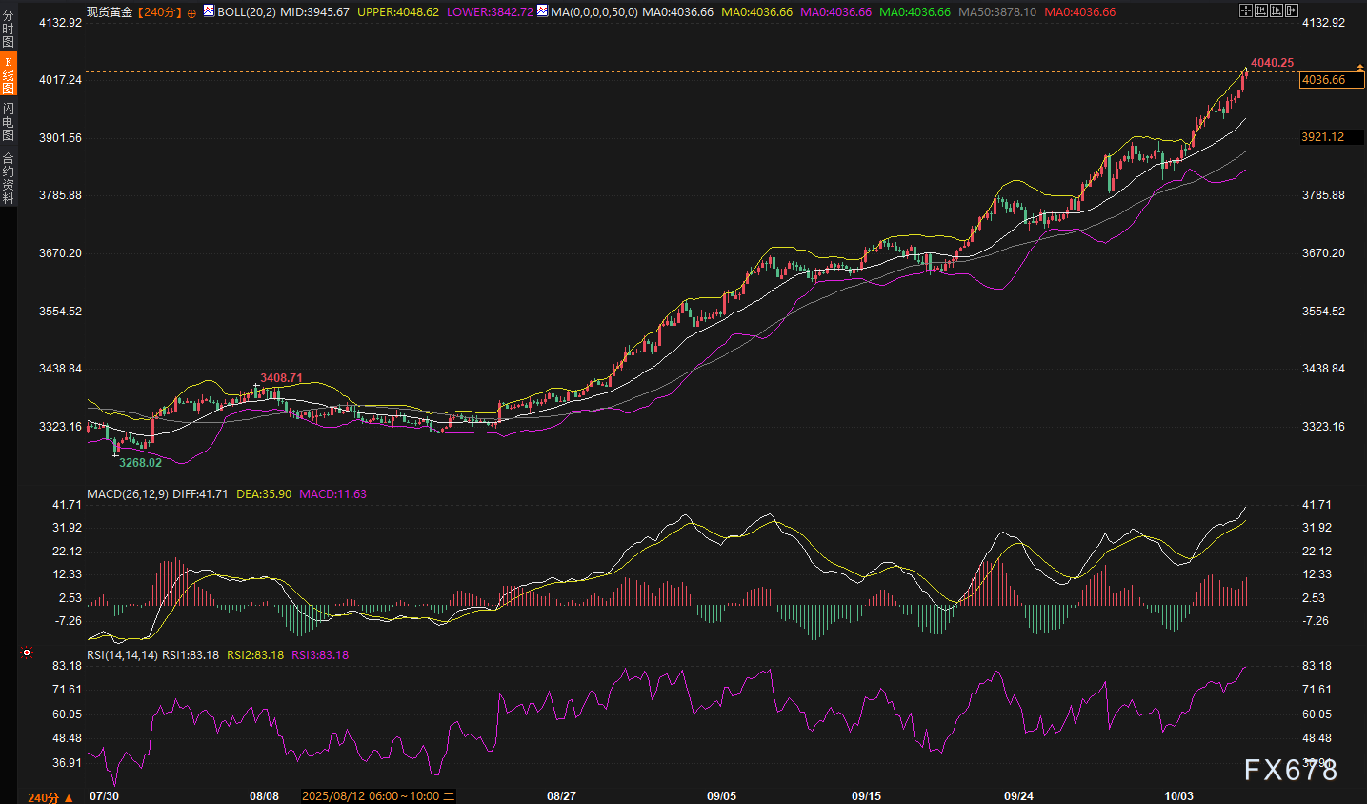Open the 240分 timeframe selector at bottom left

pos(50,796)
